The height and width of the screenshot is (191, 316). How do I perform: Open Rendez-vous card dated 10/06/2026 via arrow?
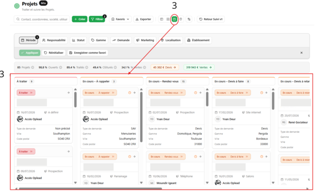pos(200,156)
